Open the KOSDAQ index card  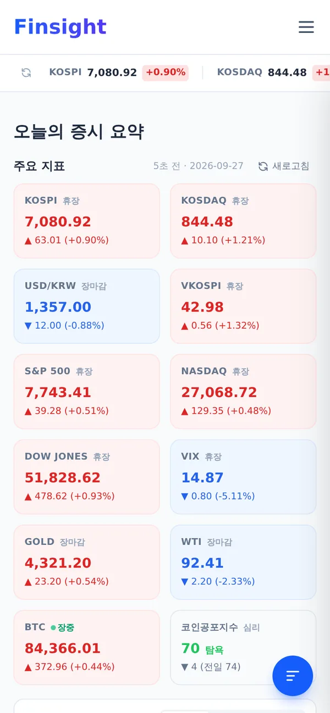pos(243,221)
